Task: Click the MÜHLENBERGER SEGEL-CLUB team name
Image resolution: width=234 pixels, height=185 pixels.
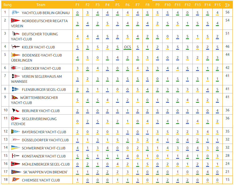Action: tap(46, 164)
